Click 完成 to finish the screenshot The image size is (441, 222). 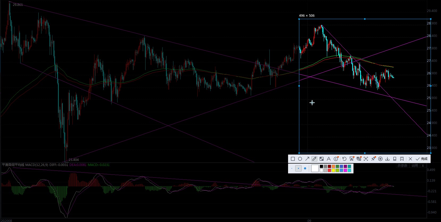point(422,159)
